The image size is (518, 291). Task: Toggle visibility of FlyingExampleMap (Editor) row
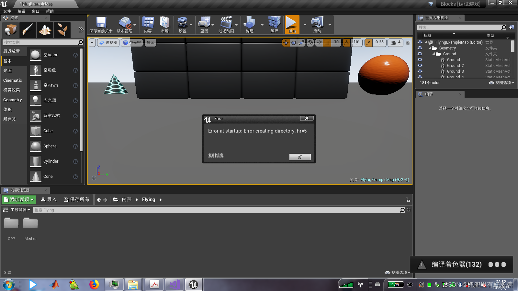[x=420, y=42]
